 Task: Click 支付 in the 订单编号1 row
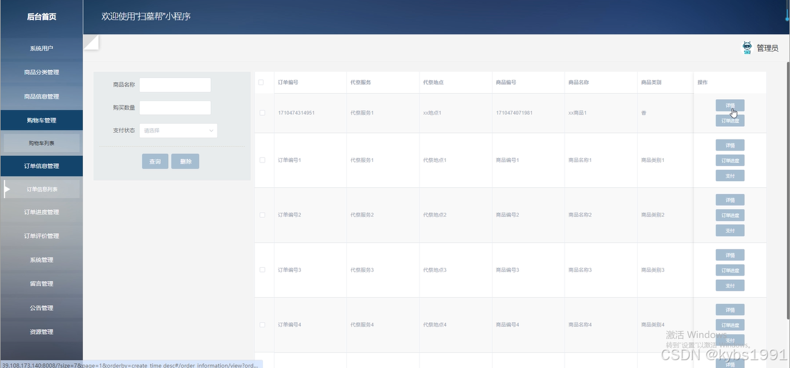pos(730,176)
